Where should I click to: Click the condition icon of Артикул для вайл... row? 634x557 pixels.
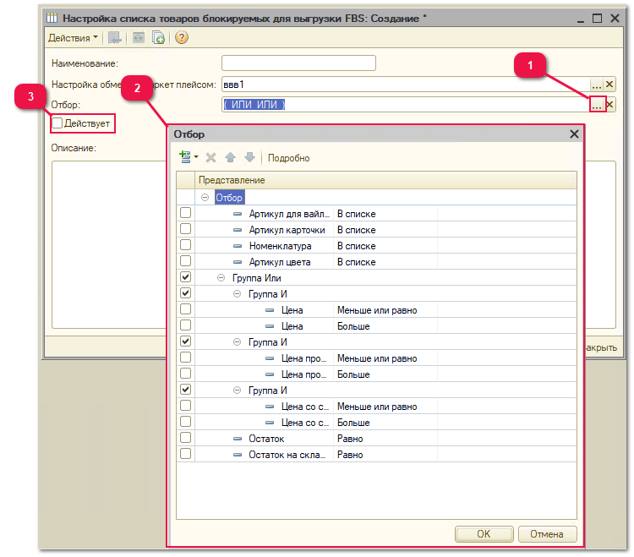[x=238, y=214]
